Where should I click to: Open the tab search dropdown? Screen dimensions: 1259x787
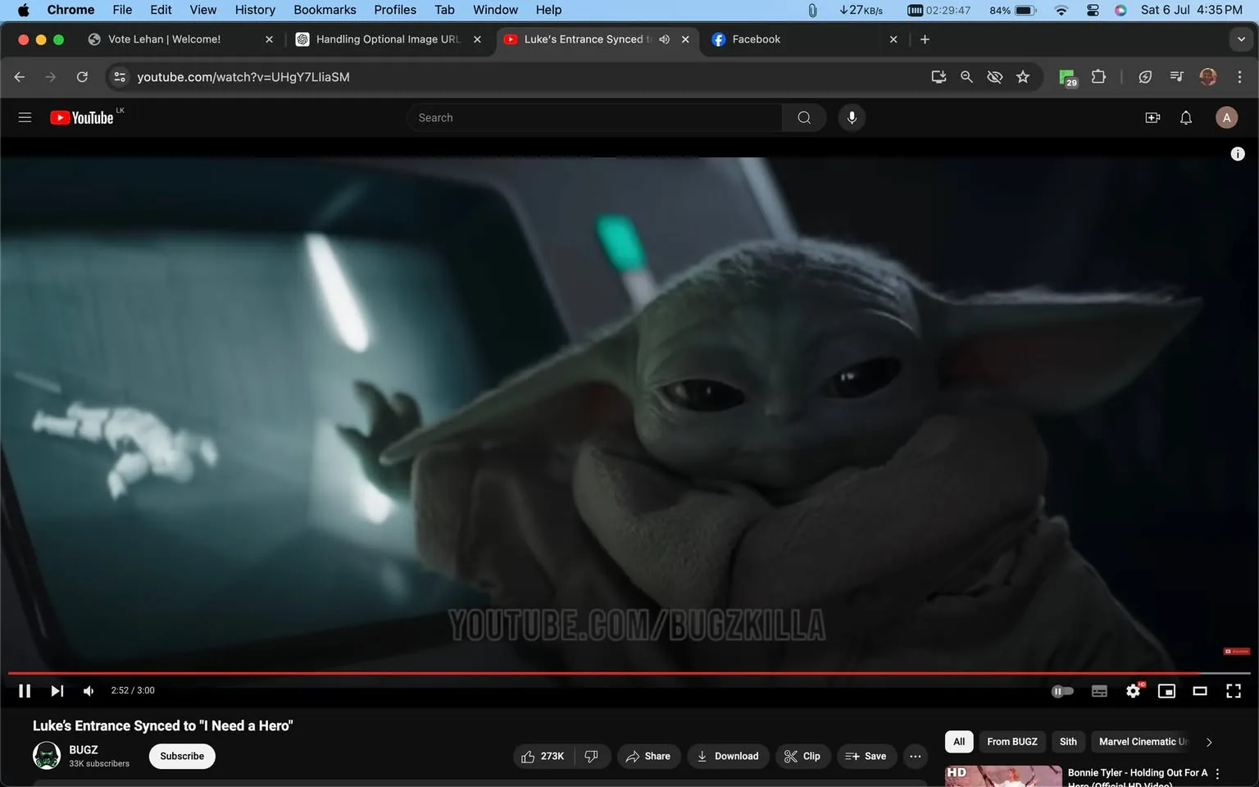point(1240,39)
